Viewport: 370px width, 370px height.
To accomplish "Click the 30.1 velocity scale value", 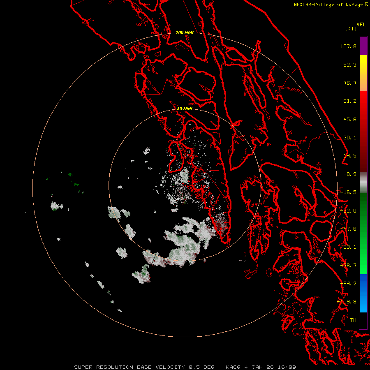I will pyautogui.click(x=350, y=138).
